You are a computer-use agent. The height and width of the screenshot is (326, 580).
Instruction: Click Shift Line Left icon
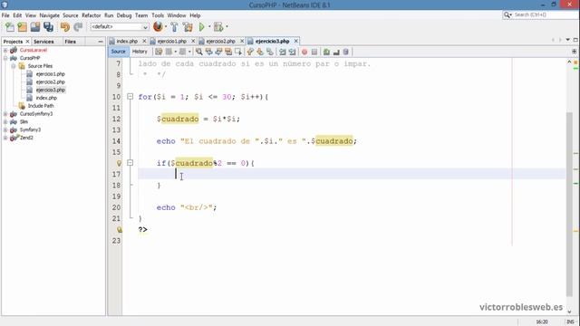(x=283, y=52)
